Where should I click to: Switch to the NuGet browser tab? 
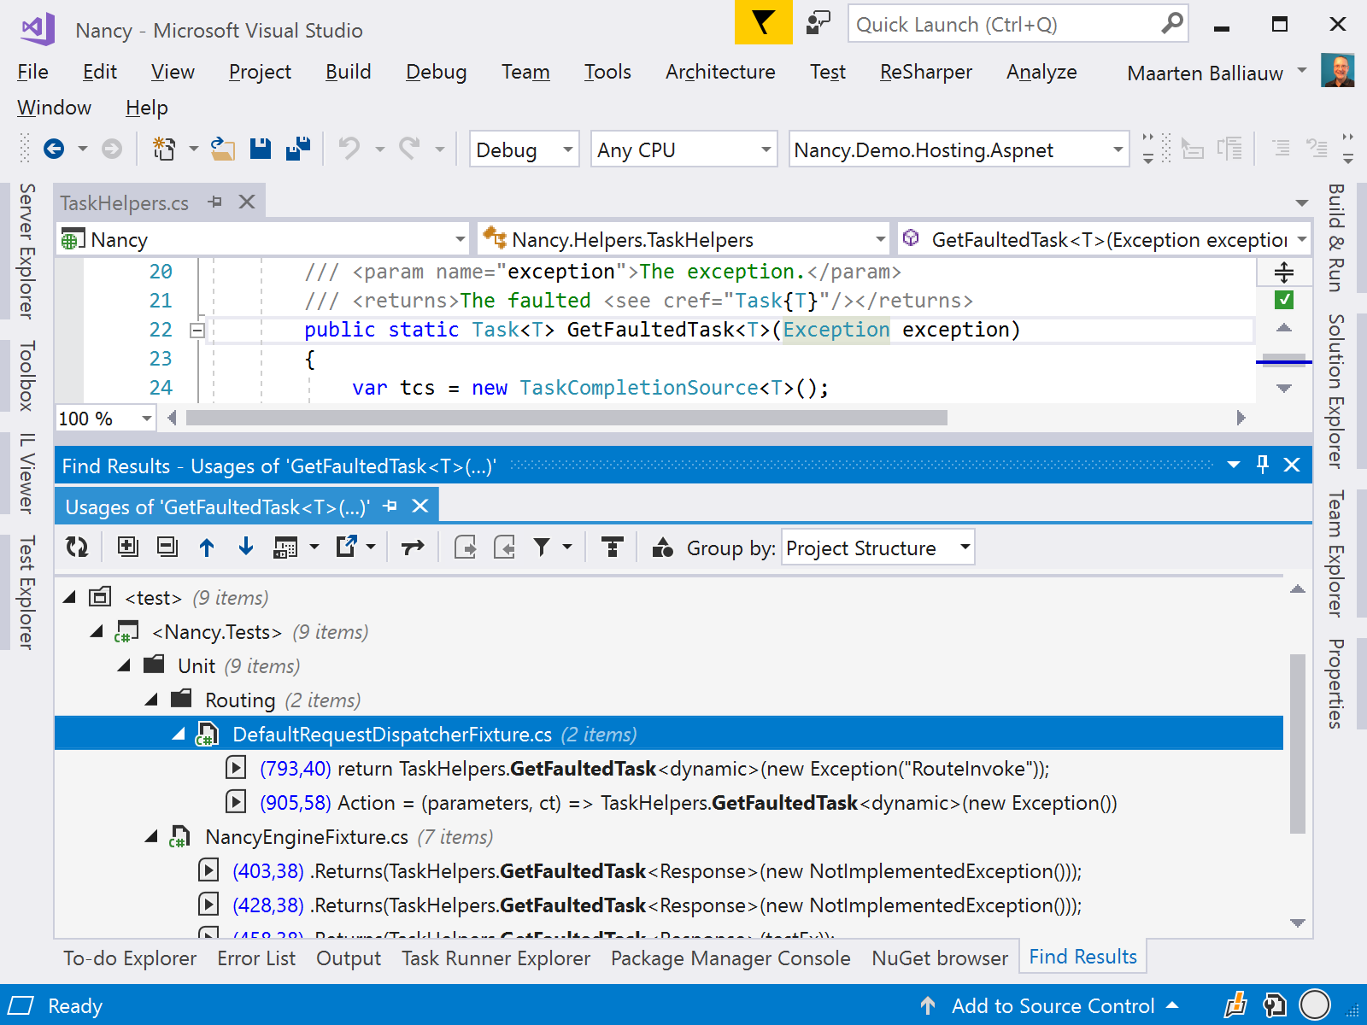coord(940,958)
